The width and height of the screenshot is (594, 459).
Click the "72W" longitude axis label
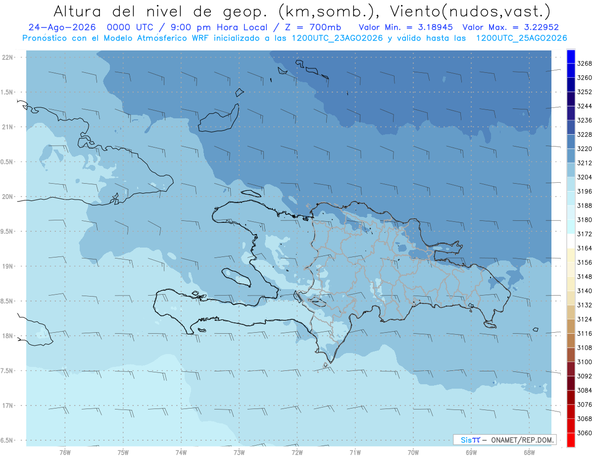[x=297, y=452]
